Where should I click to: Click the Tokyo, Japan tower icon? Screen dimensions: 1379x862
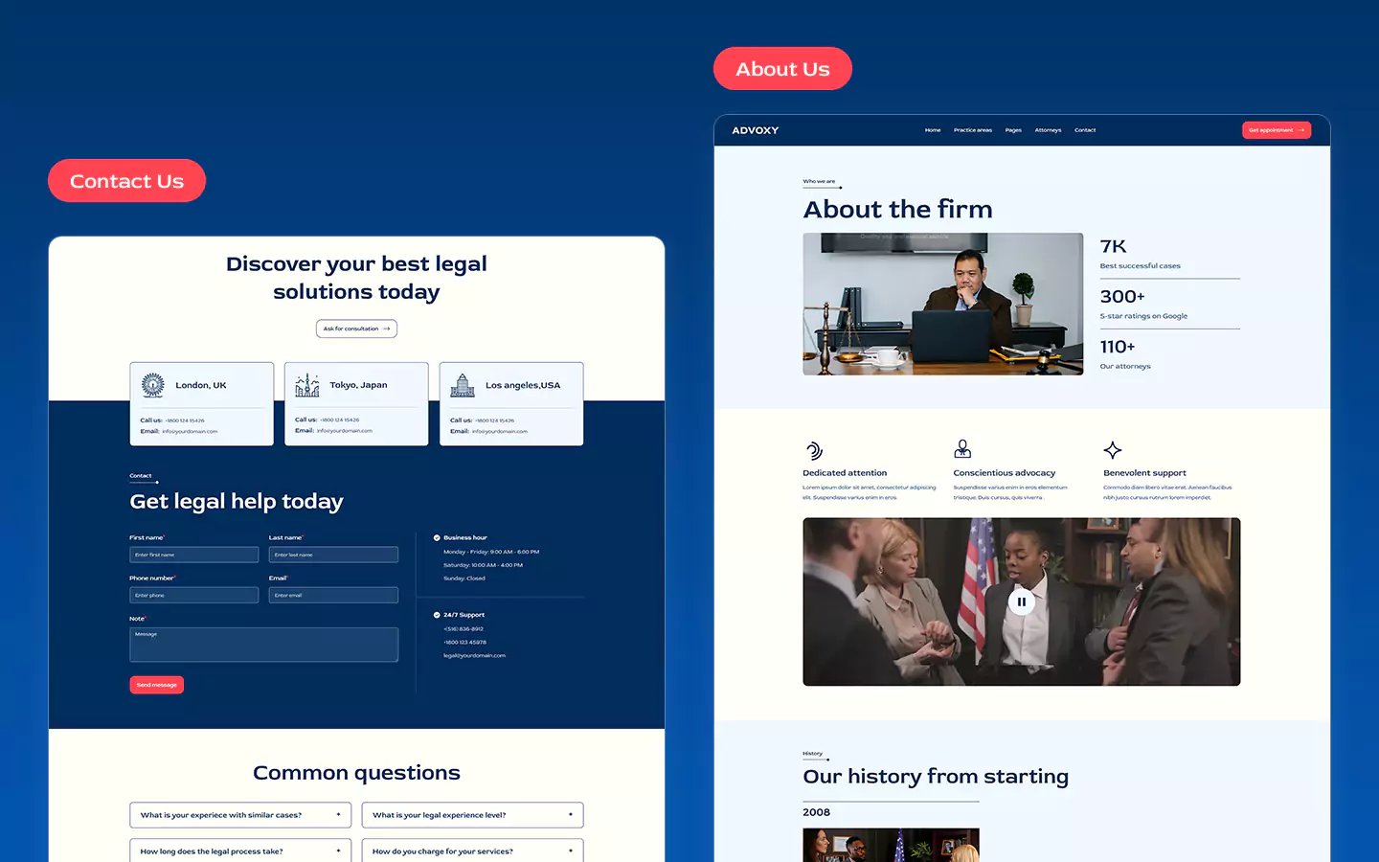coord(307,385)
